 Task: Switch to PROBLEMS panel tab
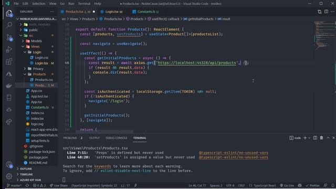click(70, 138)
